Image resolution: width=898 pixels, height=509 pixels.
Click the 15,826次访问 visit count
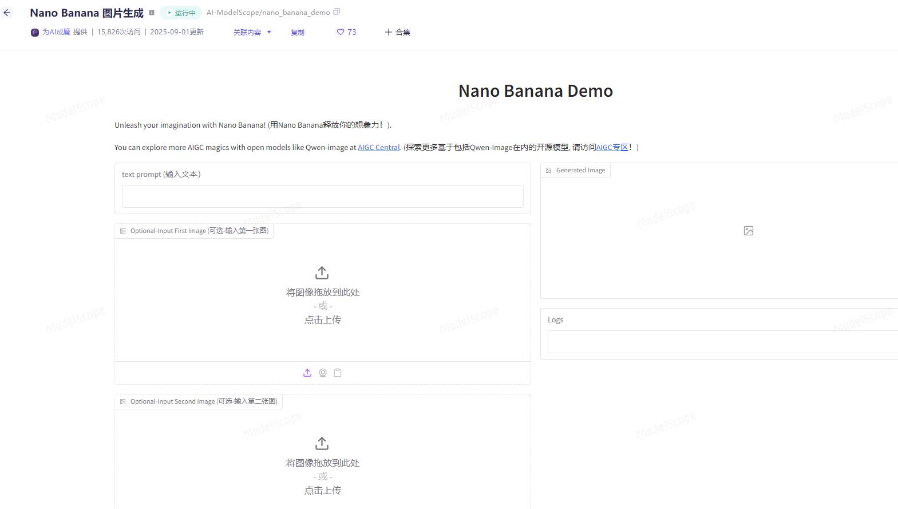click(x=118, y=32)
